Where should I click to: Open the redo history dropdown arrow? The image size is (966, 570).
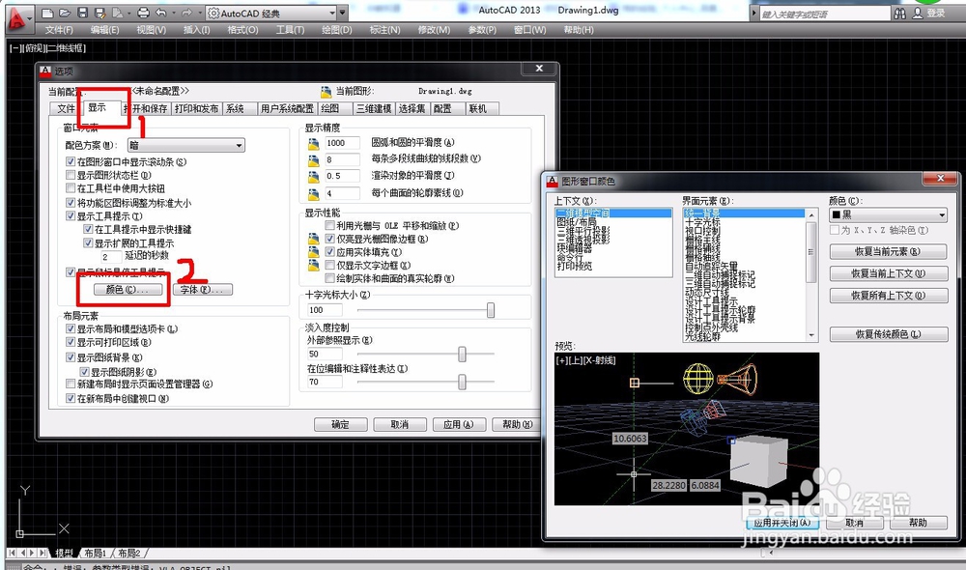tap(200, 13)
